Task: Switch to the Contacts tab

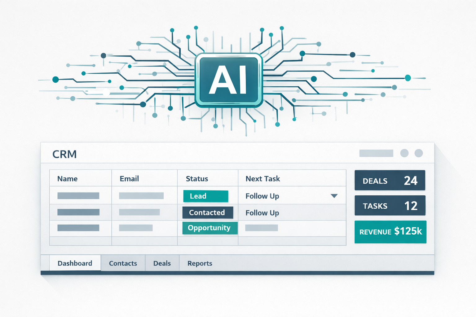Action: tap(123, 263)
